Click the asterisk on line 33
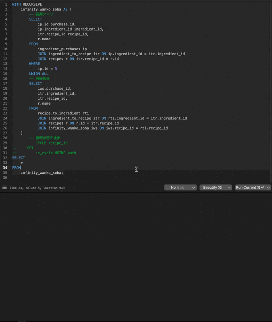Image resolution: width=272 pixels, height=322 pixels. point(22,163)
